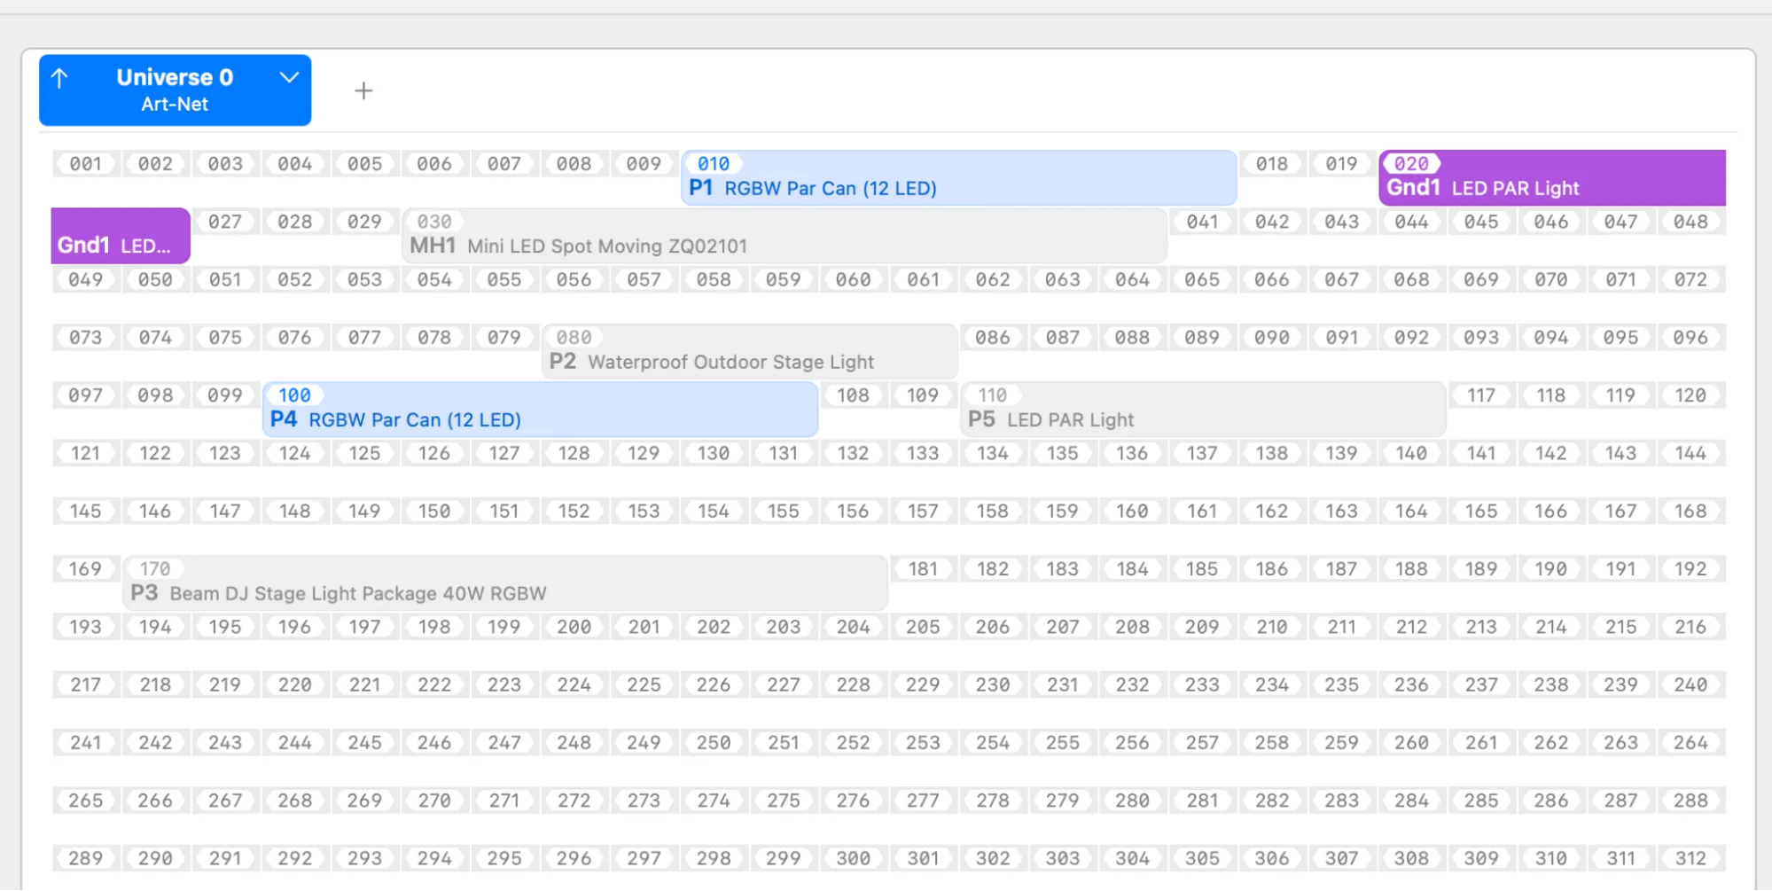Click DMX address 250
This screenshot has width=1772, height=891.
click(714, 743)
